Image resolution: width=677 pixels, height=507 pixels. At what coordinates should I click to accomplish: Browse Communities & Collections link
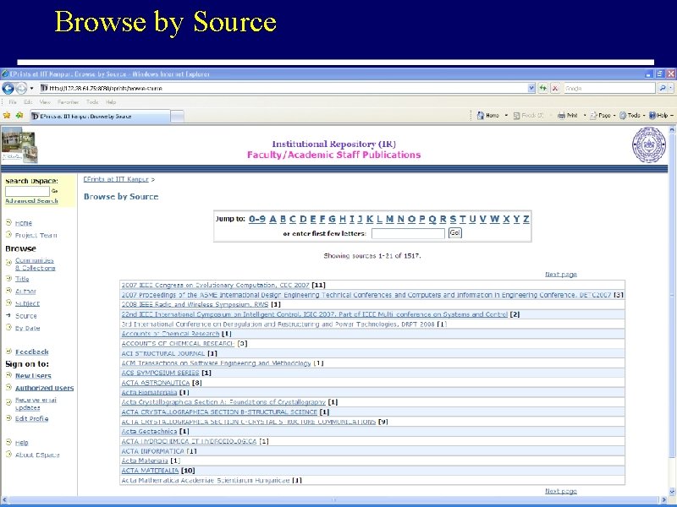coord(35,264)
